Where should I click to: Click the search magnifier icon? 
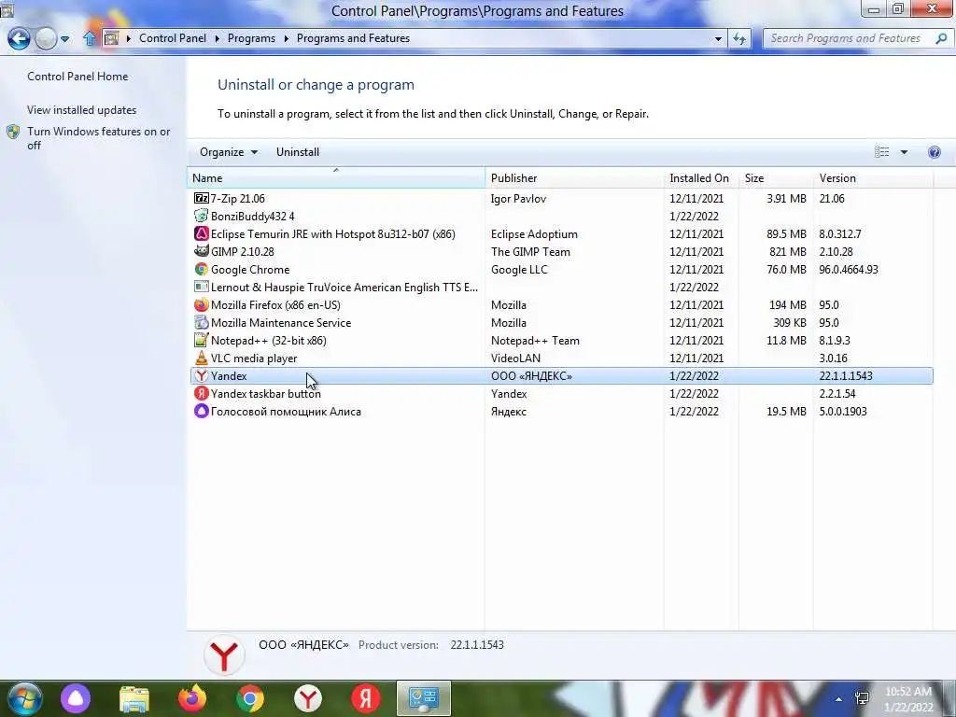(x=941, y=38)
